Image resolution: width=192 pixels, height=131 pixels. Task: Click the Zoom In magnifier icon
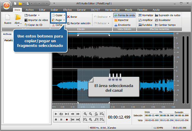(85, 114)
